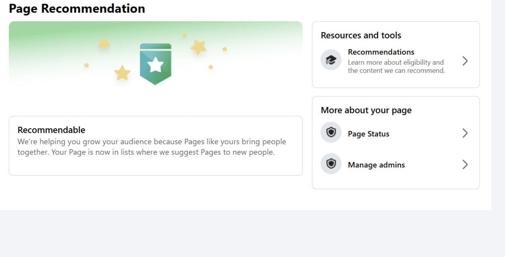
Task: Open the Recommendations resource title
Action: [x=381, y=52]
